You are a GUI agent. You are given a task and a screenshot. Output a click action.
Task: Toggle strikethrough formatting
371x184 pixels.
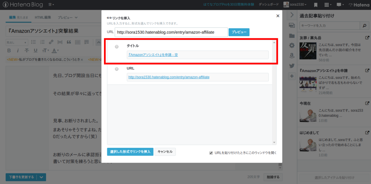(26, 51)
